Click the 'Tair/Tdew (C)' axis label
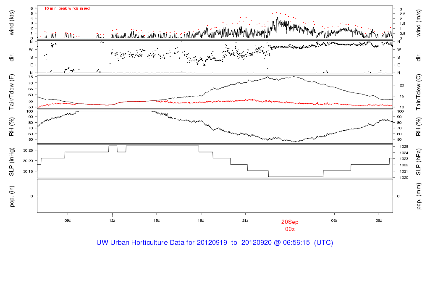 418,92
